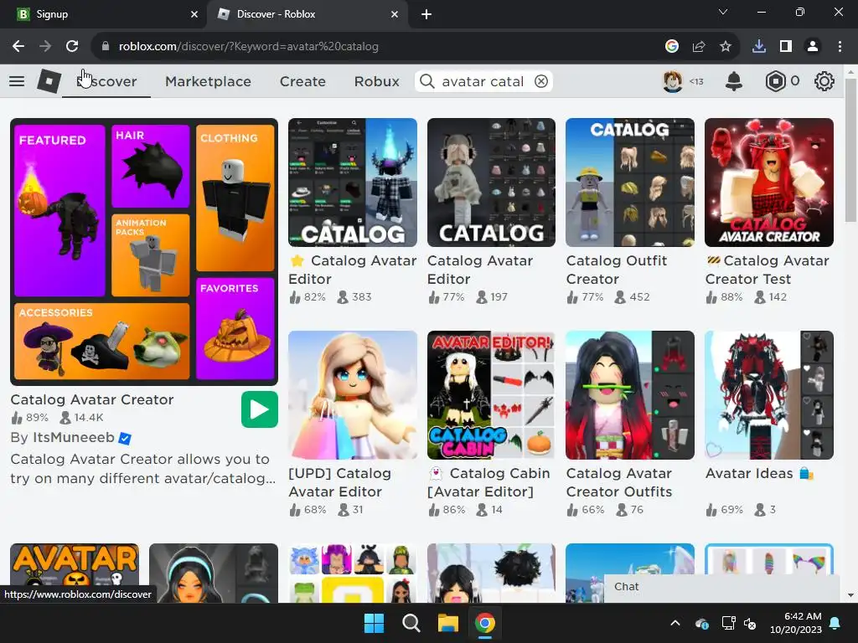Image resolution: width=858 pixels, height=643 pixels.
Task: Open the clock showing 6:42 AM
Action: (796, 623)
